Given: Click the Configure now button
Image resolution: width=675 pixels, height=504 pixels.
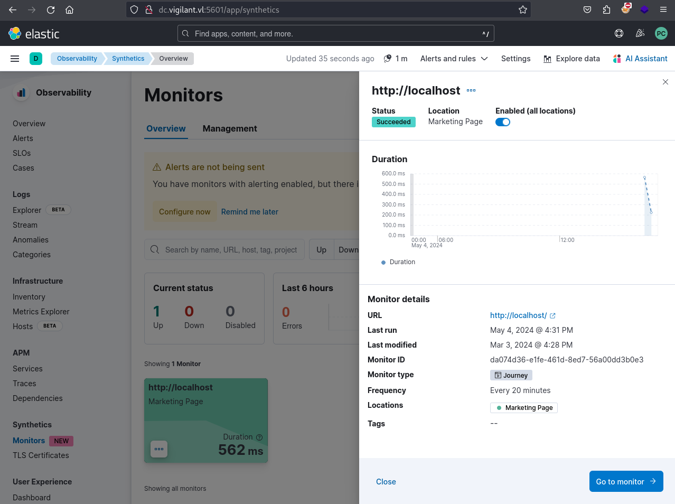Looking at the screenshot, I should 185,212.
